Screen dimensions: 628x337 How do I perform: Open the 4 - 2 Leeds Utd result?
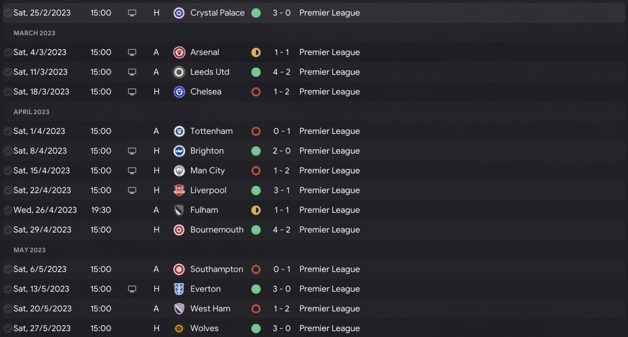click(x=282, y=72)
